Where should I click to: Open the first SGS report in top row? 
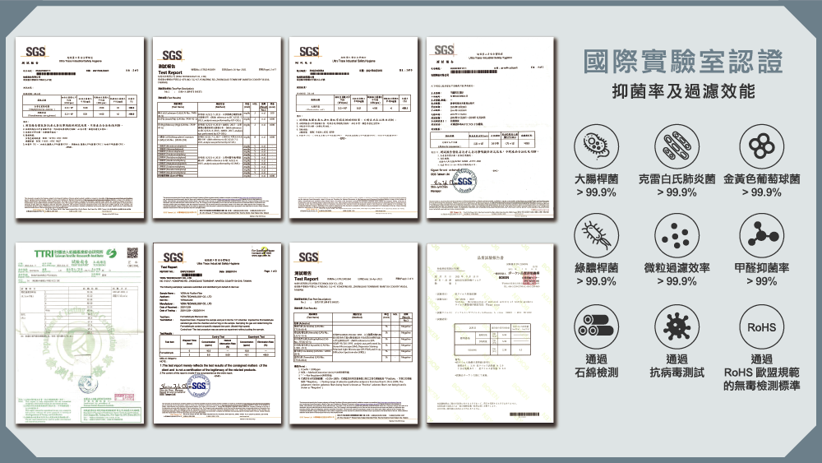pos(80,127)
